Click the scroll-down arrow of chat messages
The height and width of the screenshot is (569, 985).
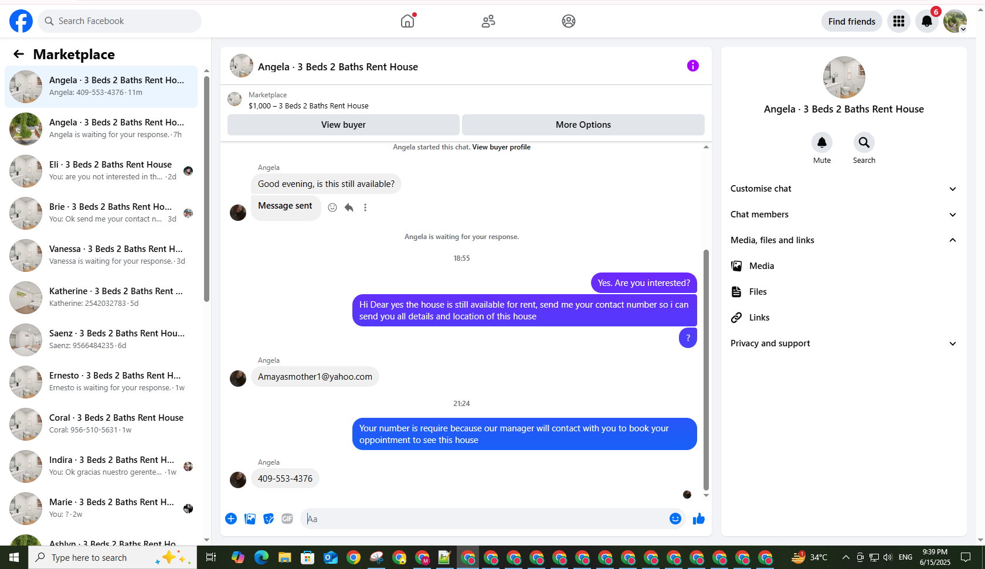tap(706, 496)
